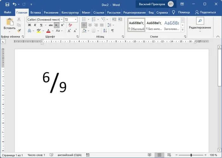Apply red font color
The width and height of the screenshot is (222, 158).
pyautogui.click(x=49, y=30)
